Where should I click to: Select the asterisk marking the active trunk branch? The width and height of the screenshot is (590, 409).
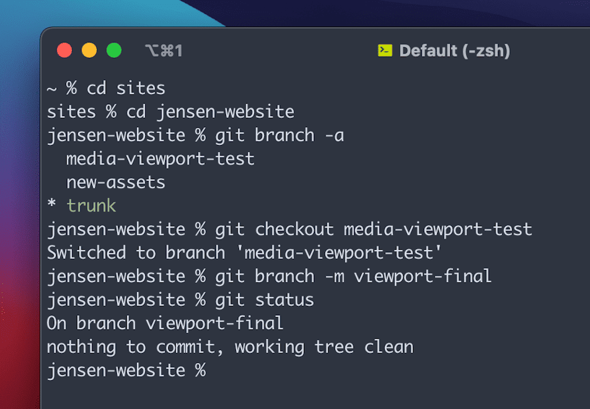point(51,206)
